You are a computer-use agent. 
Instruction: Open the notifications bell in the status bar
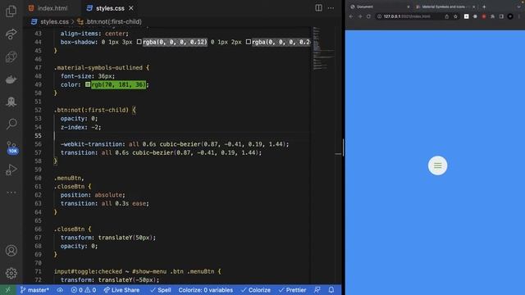(x=331, y=290)
